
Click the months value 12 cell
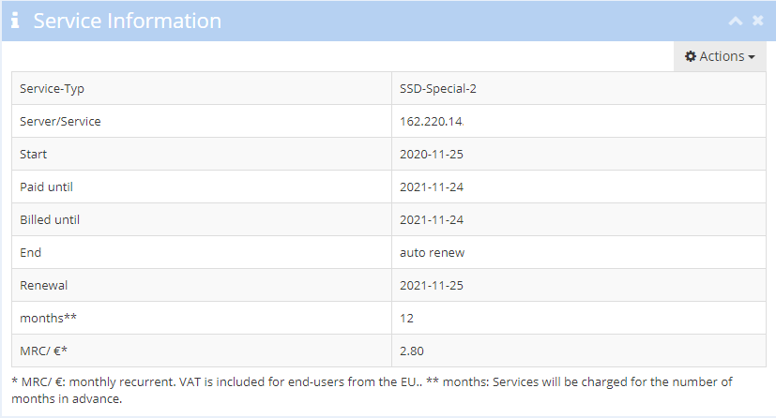[x=579, y=318]
